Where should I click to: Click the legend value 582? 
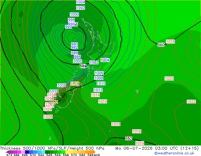[82, 155]
